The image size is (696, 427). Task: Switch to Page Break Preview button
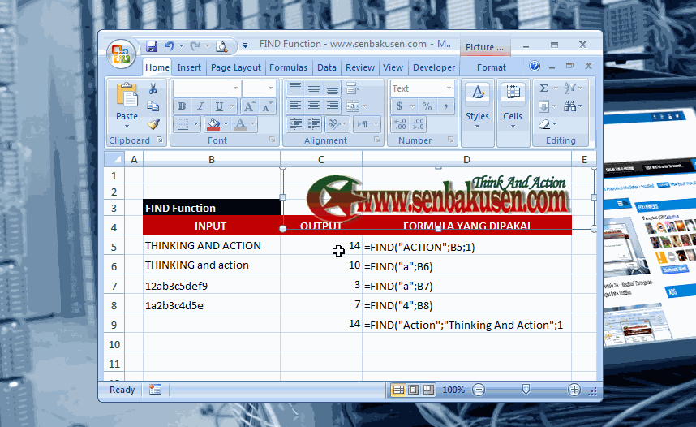(x=428, y=390)
